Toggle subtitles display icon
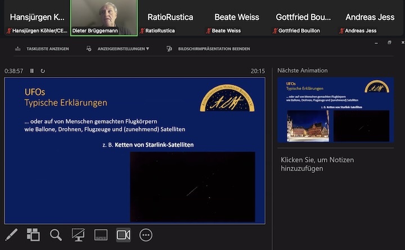Screen dimensions: 405x250 (101, 235)
